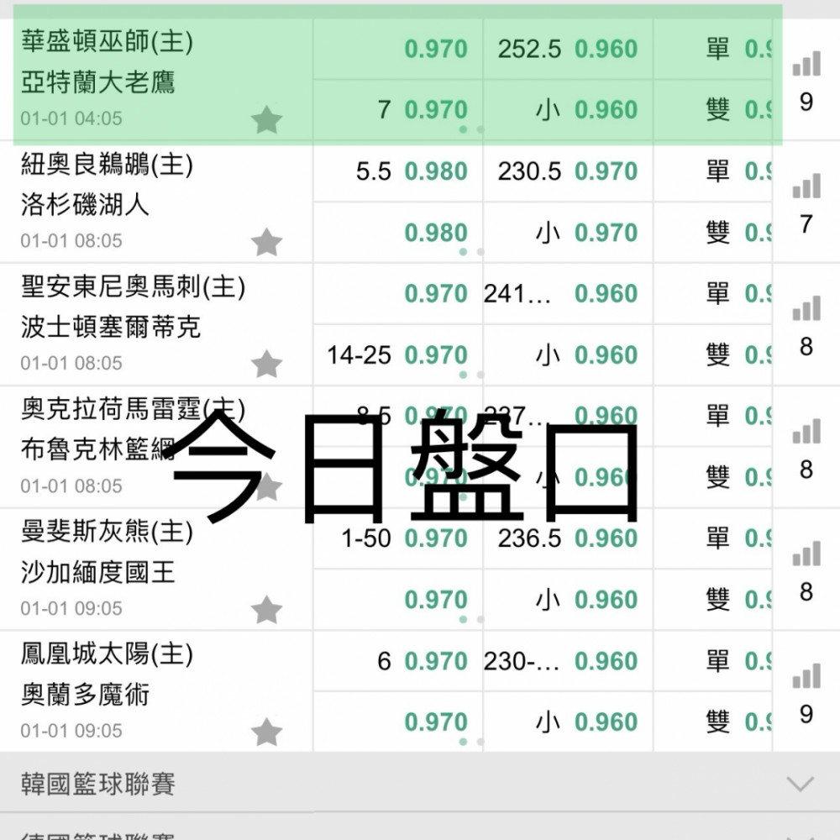Select the 241… total at 0.960
The width and height of the screenshot is (840, 840).
pyautogui.click(x=568, y=293)
